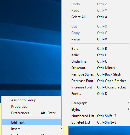Expand the Paragraph submenu
The image size is (130, 135).
[96, 103]
